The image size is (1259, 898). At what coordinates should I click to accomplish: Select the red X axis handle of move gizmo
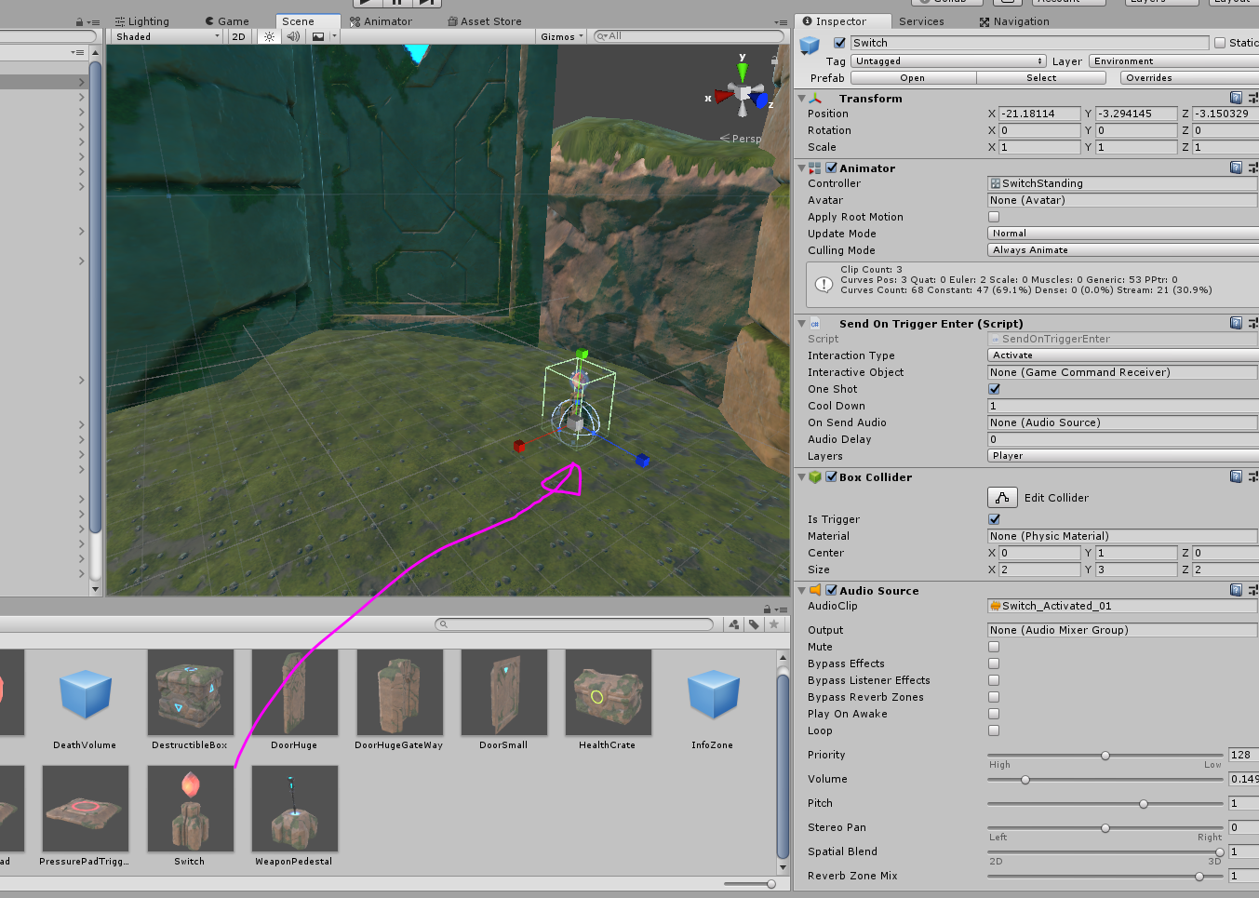519,447
